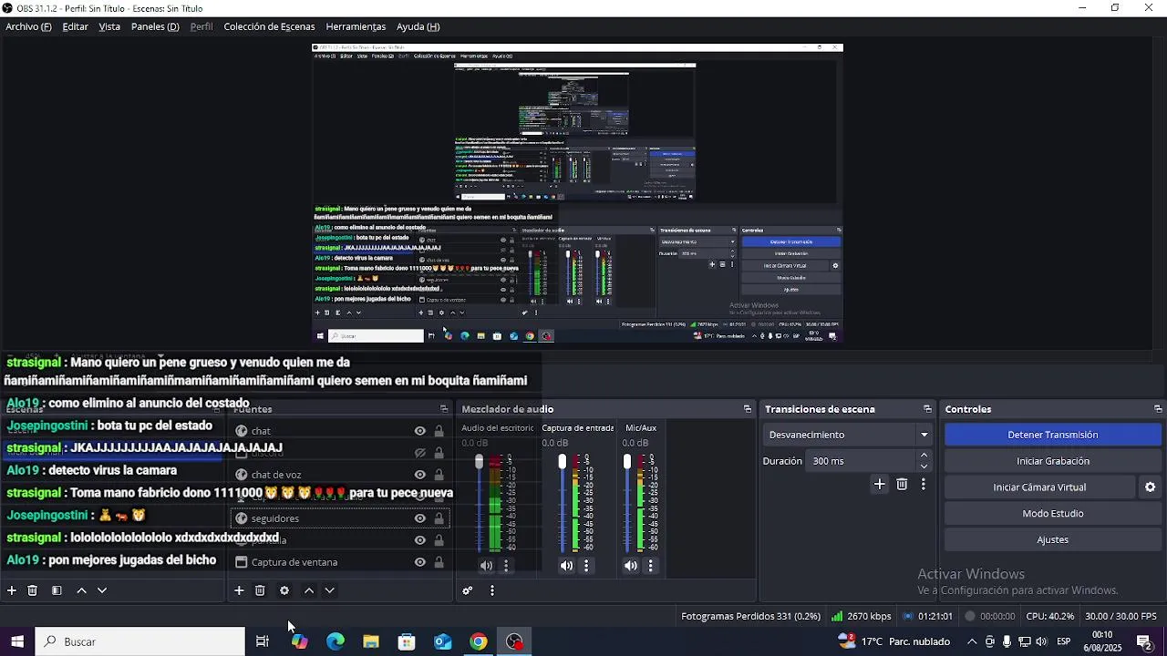Click Iniciar Cámara Virtual button
This screenshot has height=656, width=1167.
1039,487
